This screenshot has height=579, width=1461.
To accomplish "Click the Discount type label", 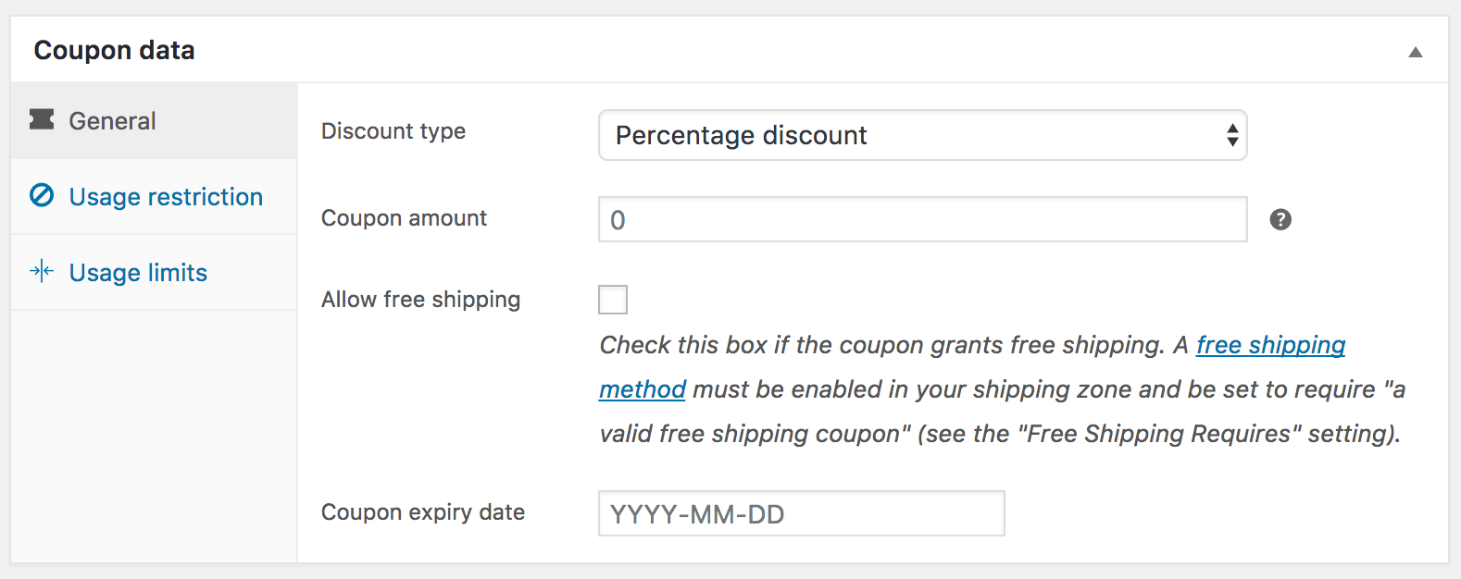I will 393,130.
